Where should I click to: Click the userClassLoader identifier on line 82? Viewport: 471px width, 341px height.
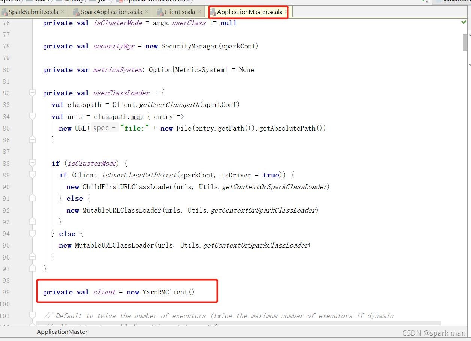pyautogui.click(x=121, y=93)
